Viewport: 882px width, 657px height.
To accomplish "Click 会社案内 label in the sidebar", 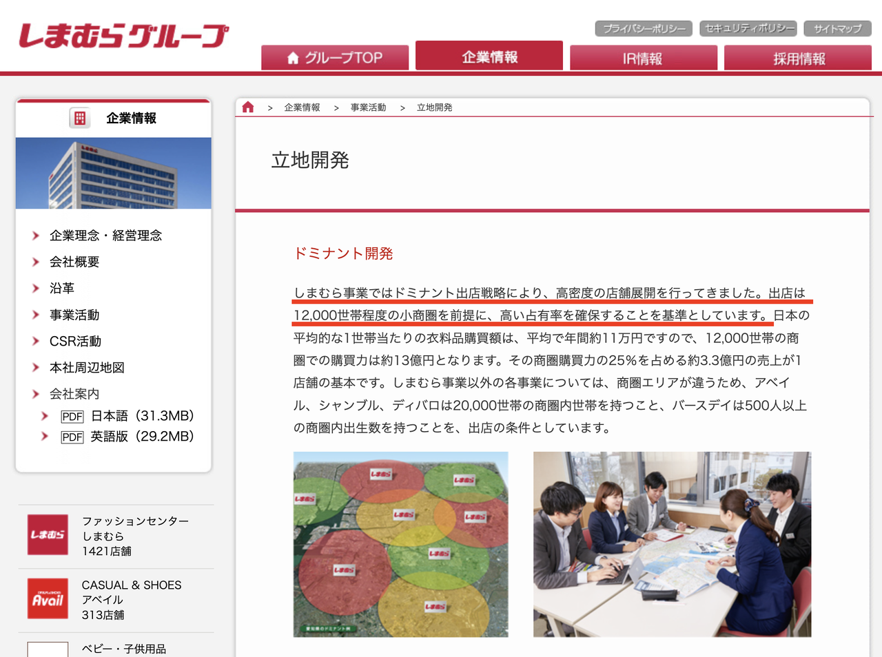I will click(74, 394).
